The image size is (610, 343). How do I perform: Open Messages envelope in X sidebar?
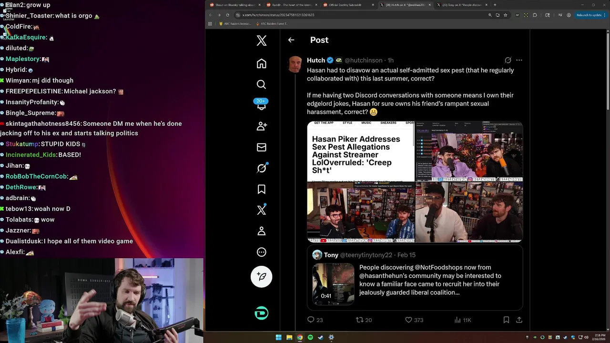point(261,147)
